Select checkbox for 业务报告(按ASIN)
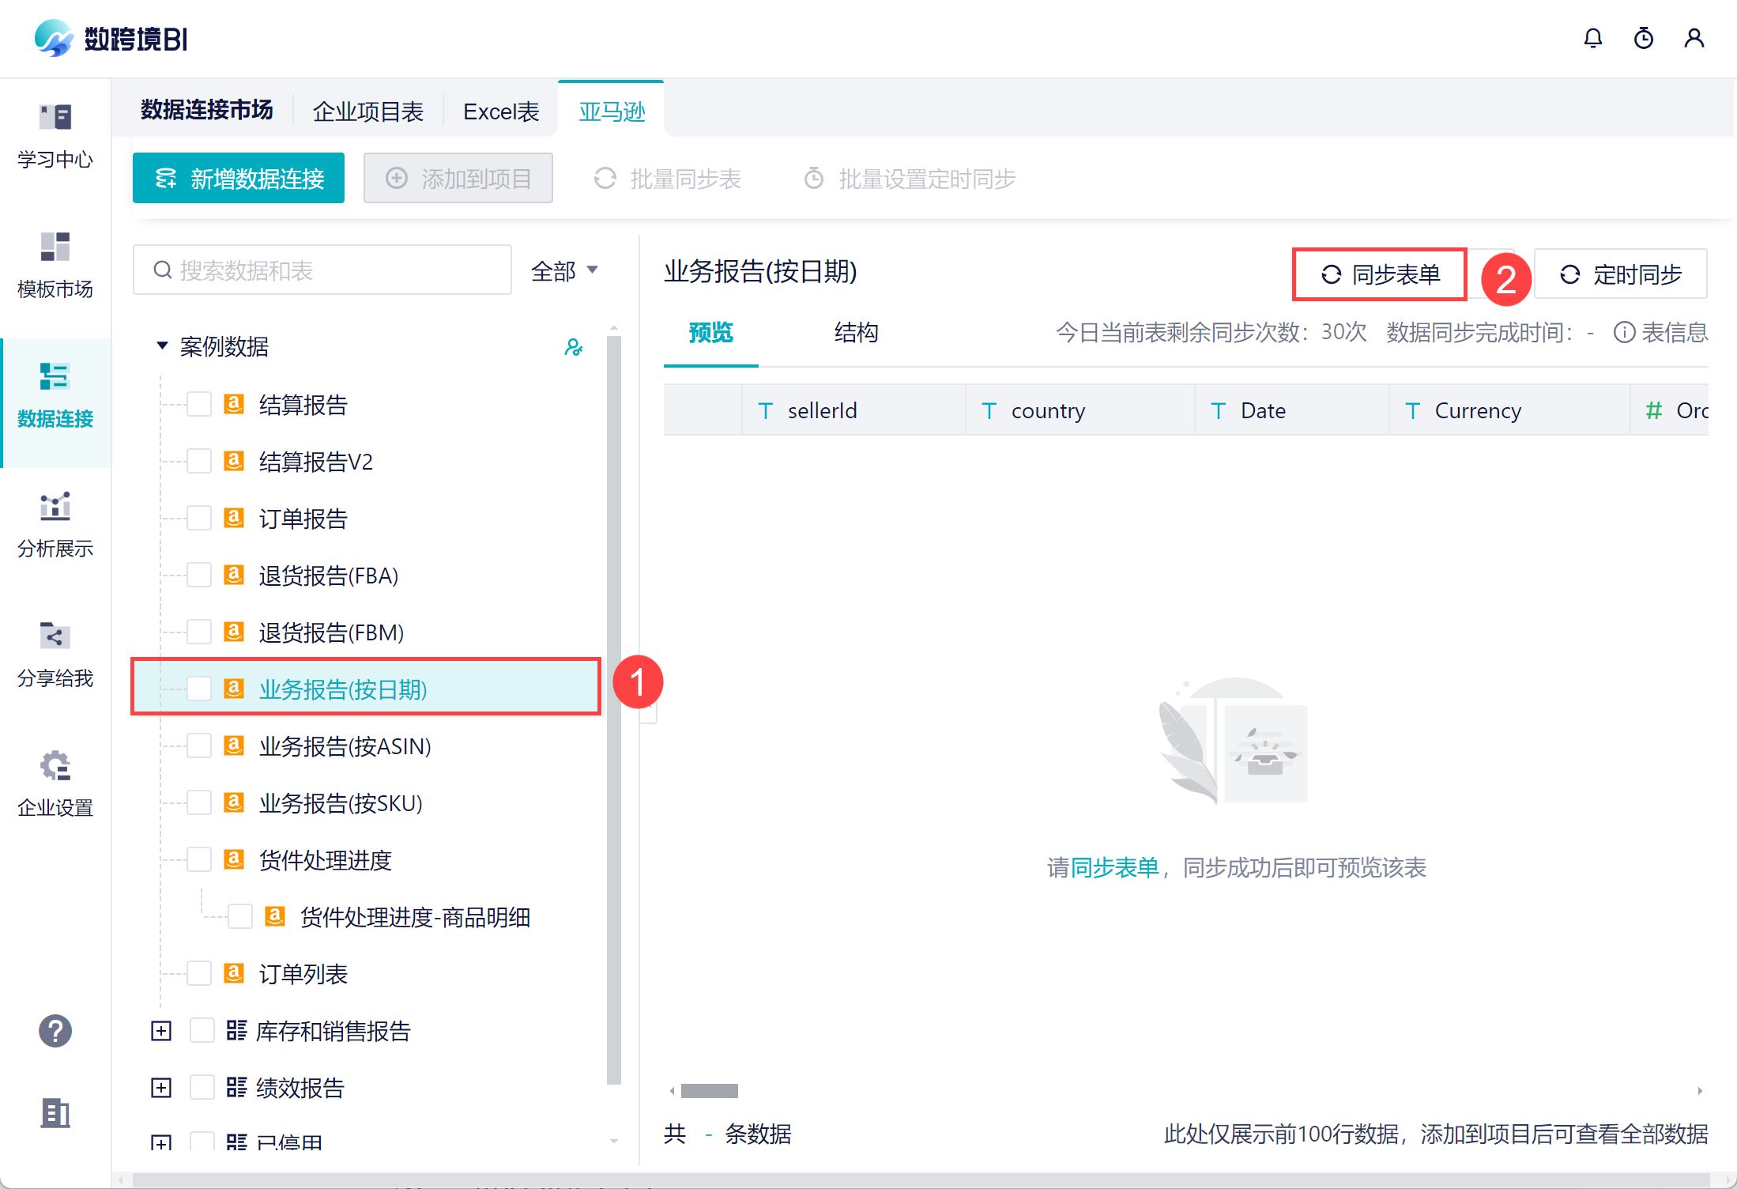The image size is (1737, 1189). click(x=199, y=746)
